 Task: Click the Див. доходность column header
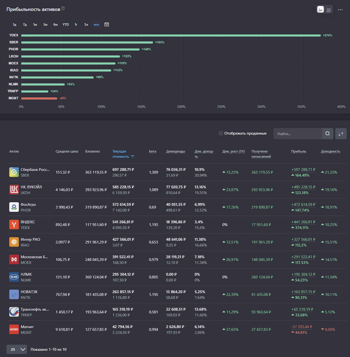[204, 154]
